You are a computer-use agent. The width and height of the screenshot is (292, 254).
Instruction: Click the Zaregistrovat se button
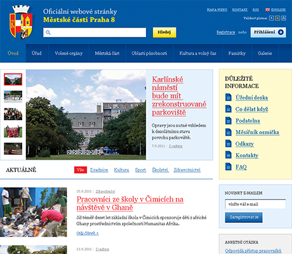point(244,217)
